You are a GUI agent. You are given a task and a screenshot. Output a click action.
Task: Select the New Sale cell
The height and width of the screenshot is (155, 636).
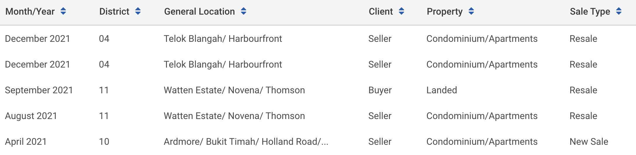click(589, 142)
